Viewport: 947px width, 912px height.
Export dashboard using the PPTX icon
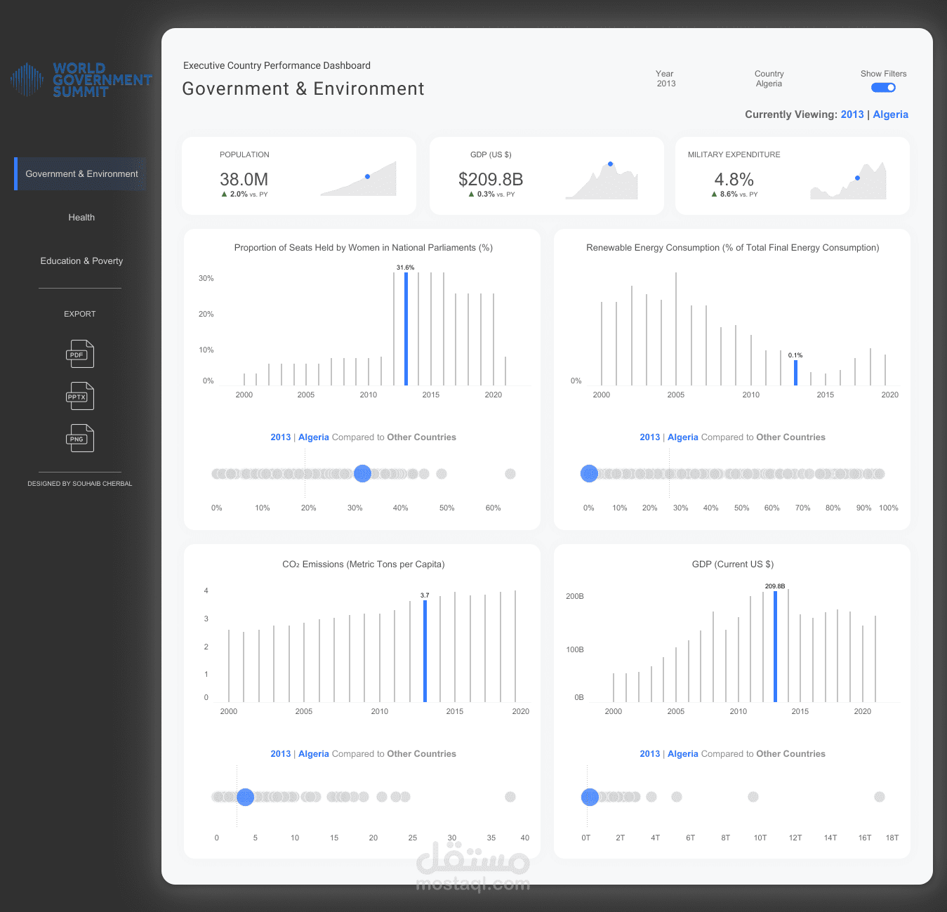click(x=80, y=396)
